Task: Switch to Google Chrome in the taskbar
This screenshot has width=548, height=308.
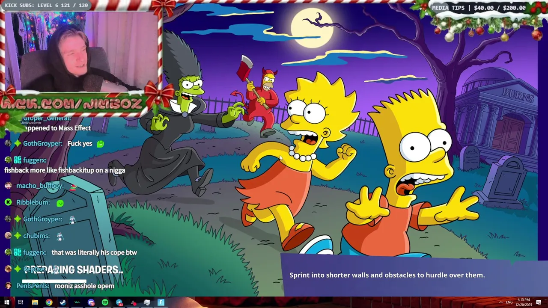Action: click(49, 302)
